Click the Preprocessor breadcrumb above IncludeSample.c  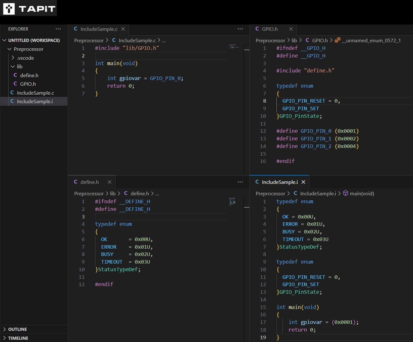pos(89,40)
